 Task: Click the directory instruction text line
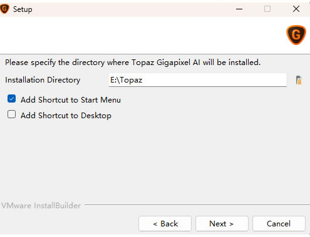tap(133, 63)
